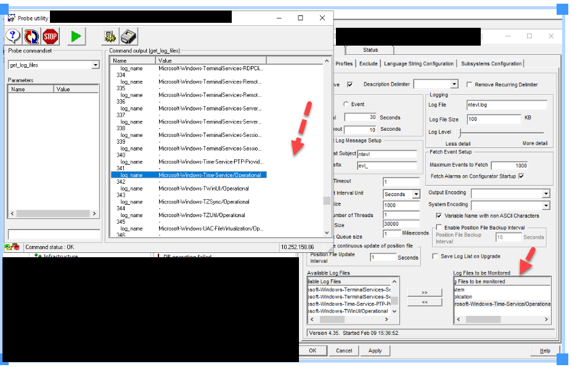Remove monitored log with << button
572x367 pixels.
(424, 302)
